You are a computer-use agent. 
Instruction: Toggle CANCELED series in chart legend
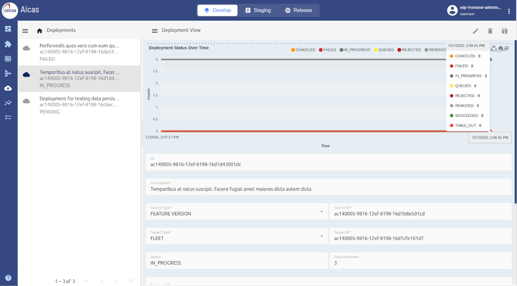click(x=304, y=50)
